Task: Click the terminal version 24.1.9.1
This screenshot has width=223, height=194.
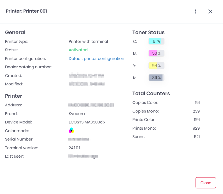Action: [x=76, y=148]
